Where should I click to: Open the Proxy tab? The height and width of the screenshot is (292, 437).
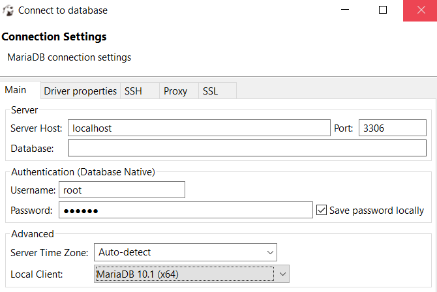(x=175, y=91)
